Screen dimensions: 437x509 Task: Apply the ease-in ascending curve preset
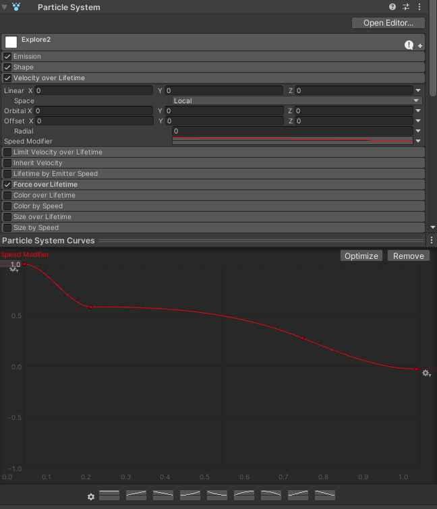190,496
